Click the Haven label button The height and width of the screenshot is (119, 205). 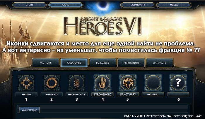tap(26, 94)
